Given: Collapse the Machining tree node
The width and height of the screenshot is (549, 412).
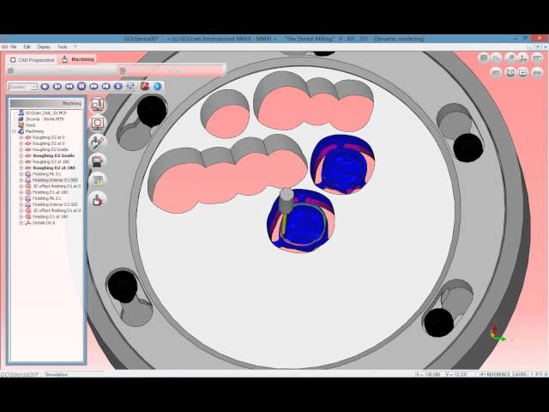Looking at the screenshot, I should [14, 131].
